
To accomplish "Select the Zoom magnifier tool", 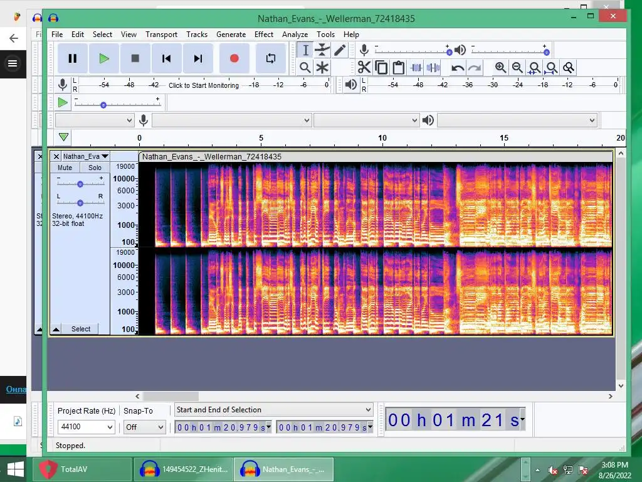I will click(x=305, y=68).
